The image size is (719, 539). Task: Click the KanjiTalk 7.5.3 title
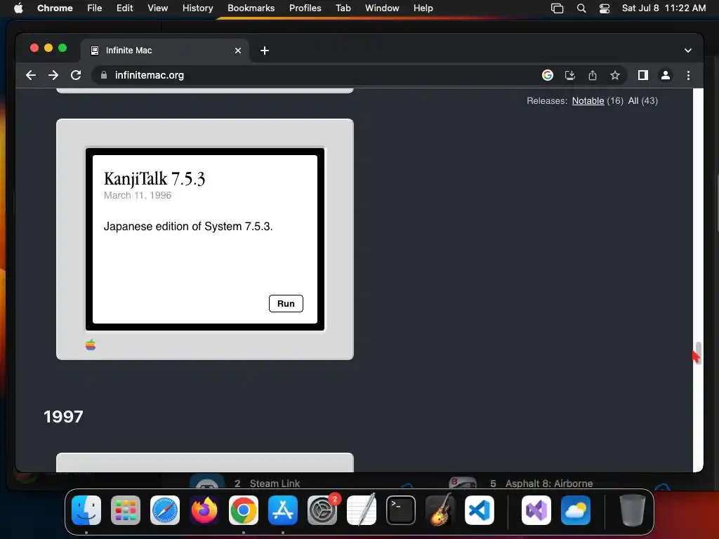point(154,178)
